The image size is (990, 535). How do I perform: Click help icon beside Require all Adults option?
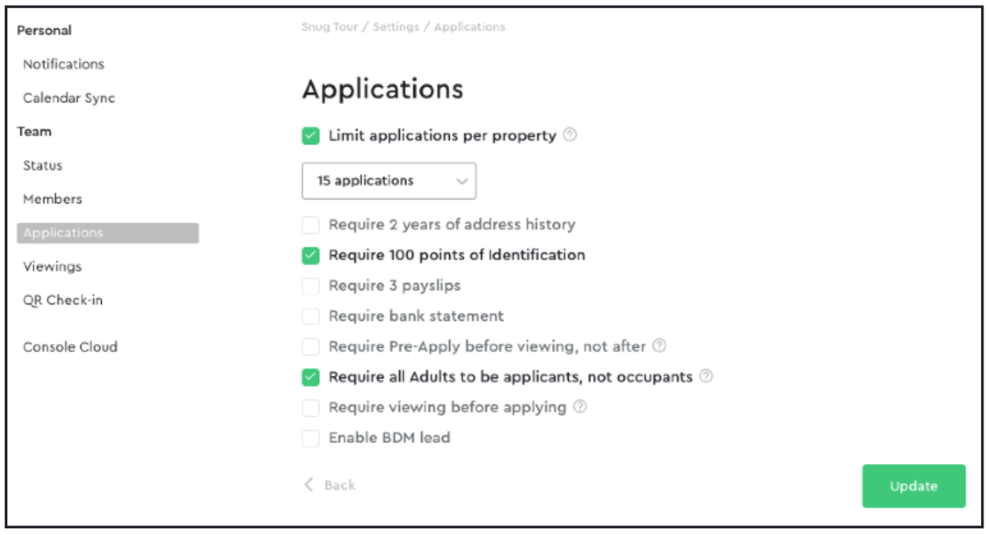(706, 377)
